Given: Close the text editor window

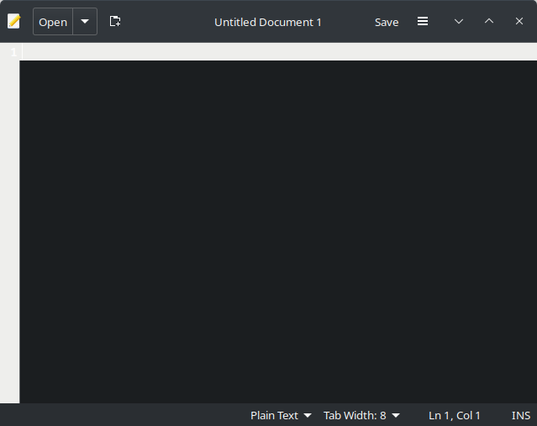Looking at the screenshot, I should tap(519, 21).
